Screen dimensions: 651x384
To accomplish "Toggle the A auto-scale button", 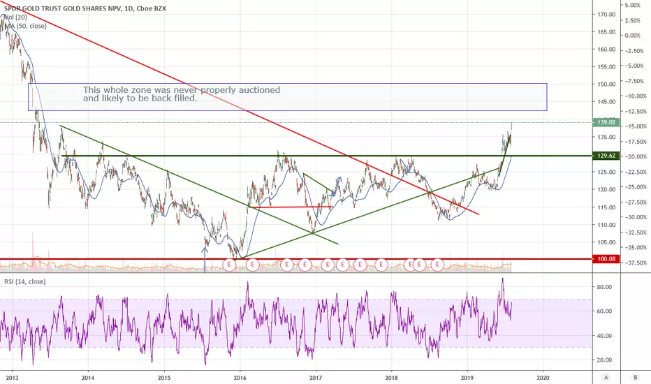I will 606,377.
